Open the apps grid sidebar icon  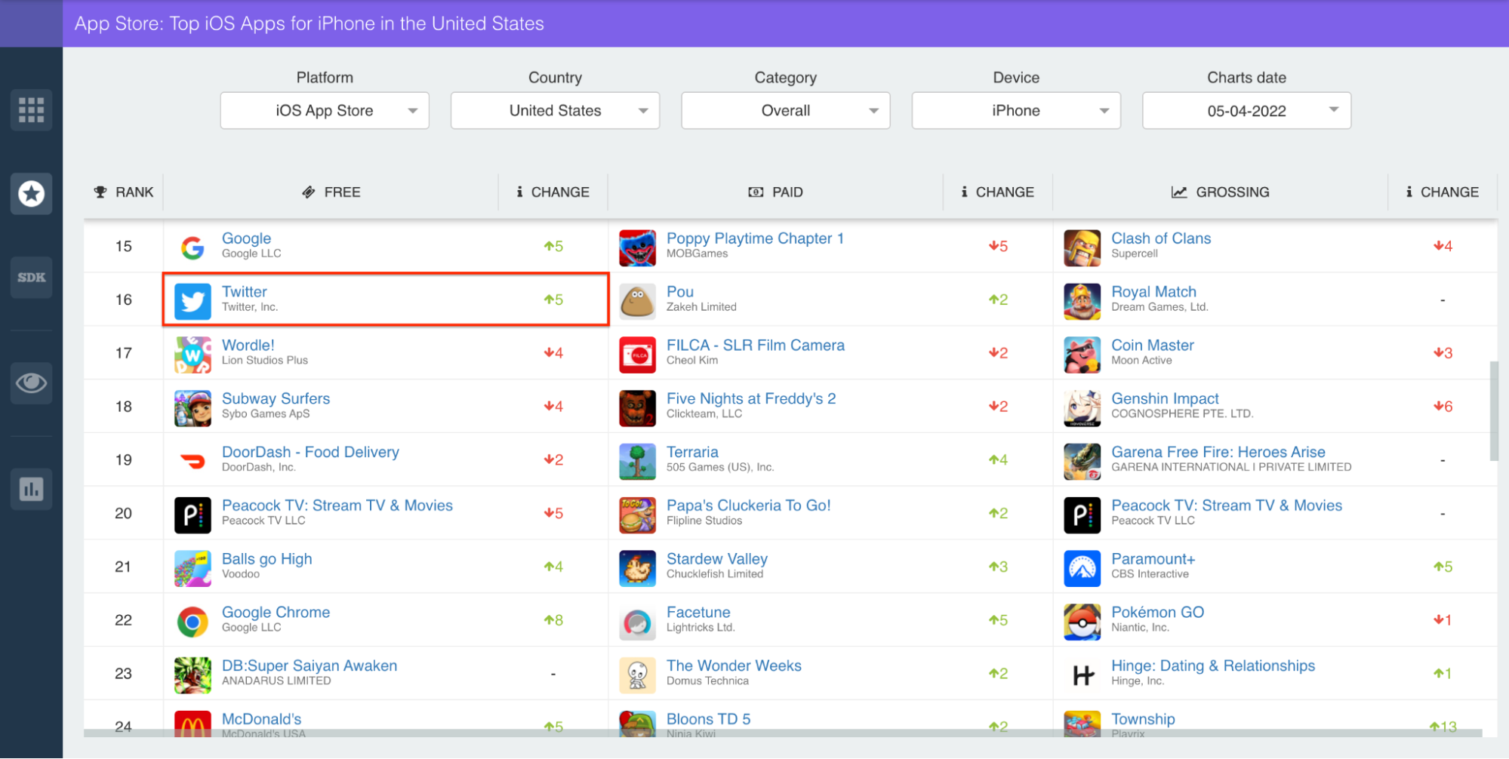(31, 110)
